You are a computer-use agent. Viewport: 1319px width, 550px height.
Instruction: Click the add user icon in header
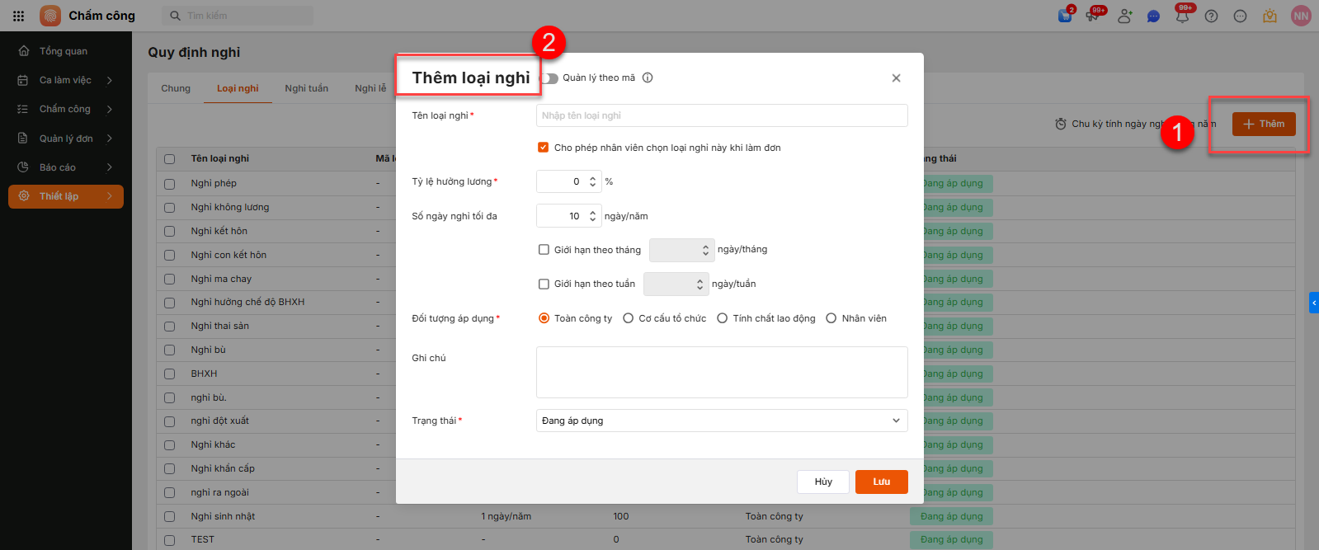pyautogui.click(x=1124, y=16)
